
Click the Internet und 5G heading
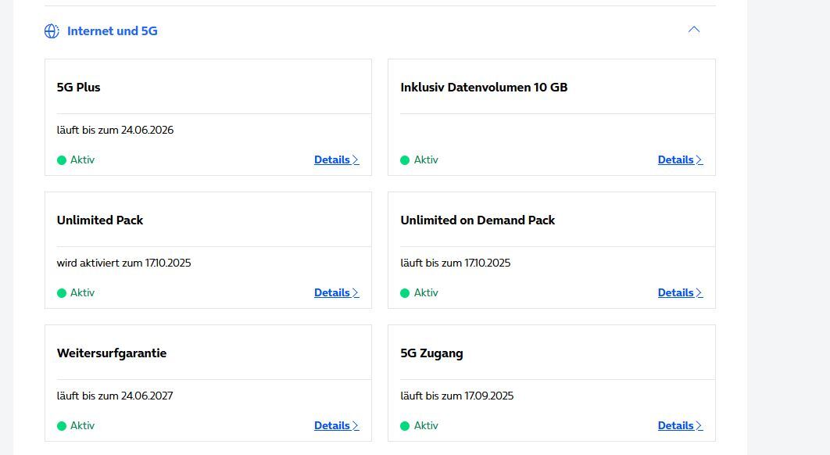[x=112, y=31]
